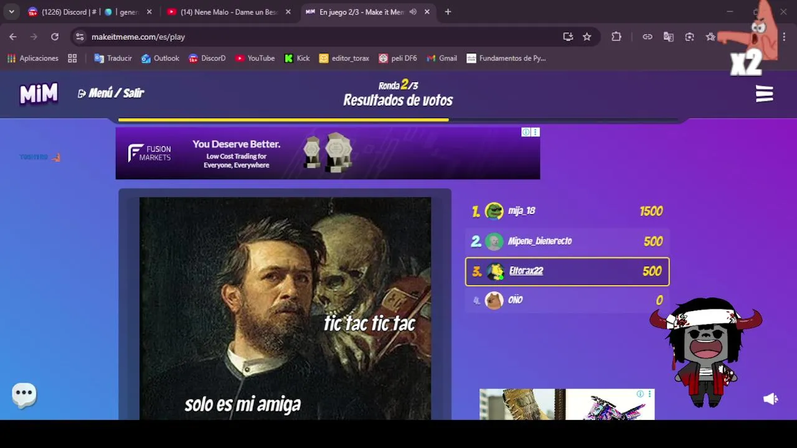The width and height of the screenshot is (797, 448).
Task: Open the translate extension icon
Action: (669, 37)
